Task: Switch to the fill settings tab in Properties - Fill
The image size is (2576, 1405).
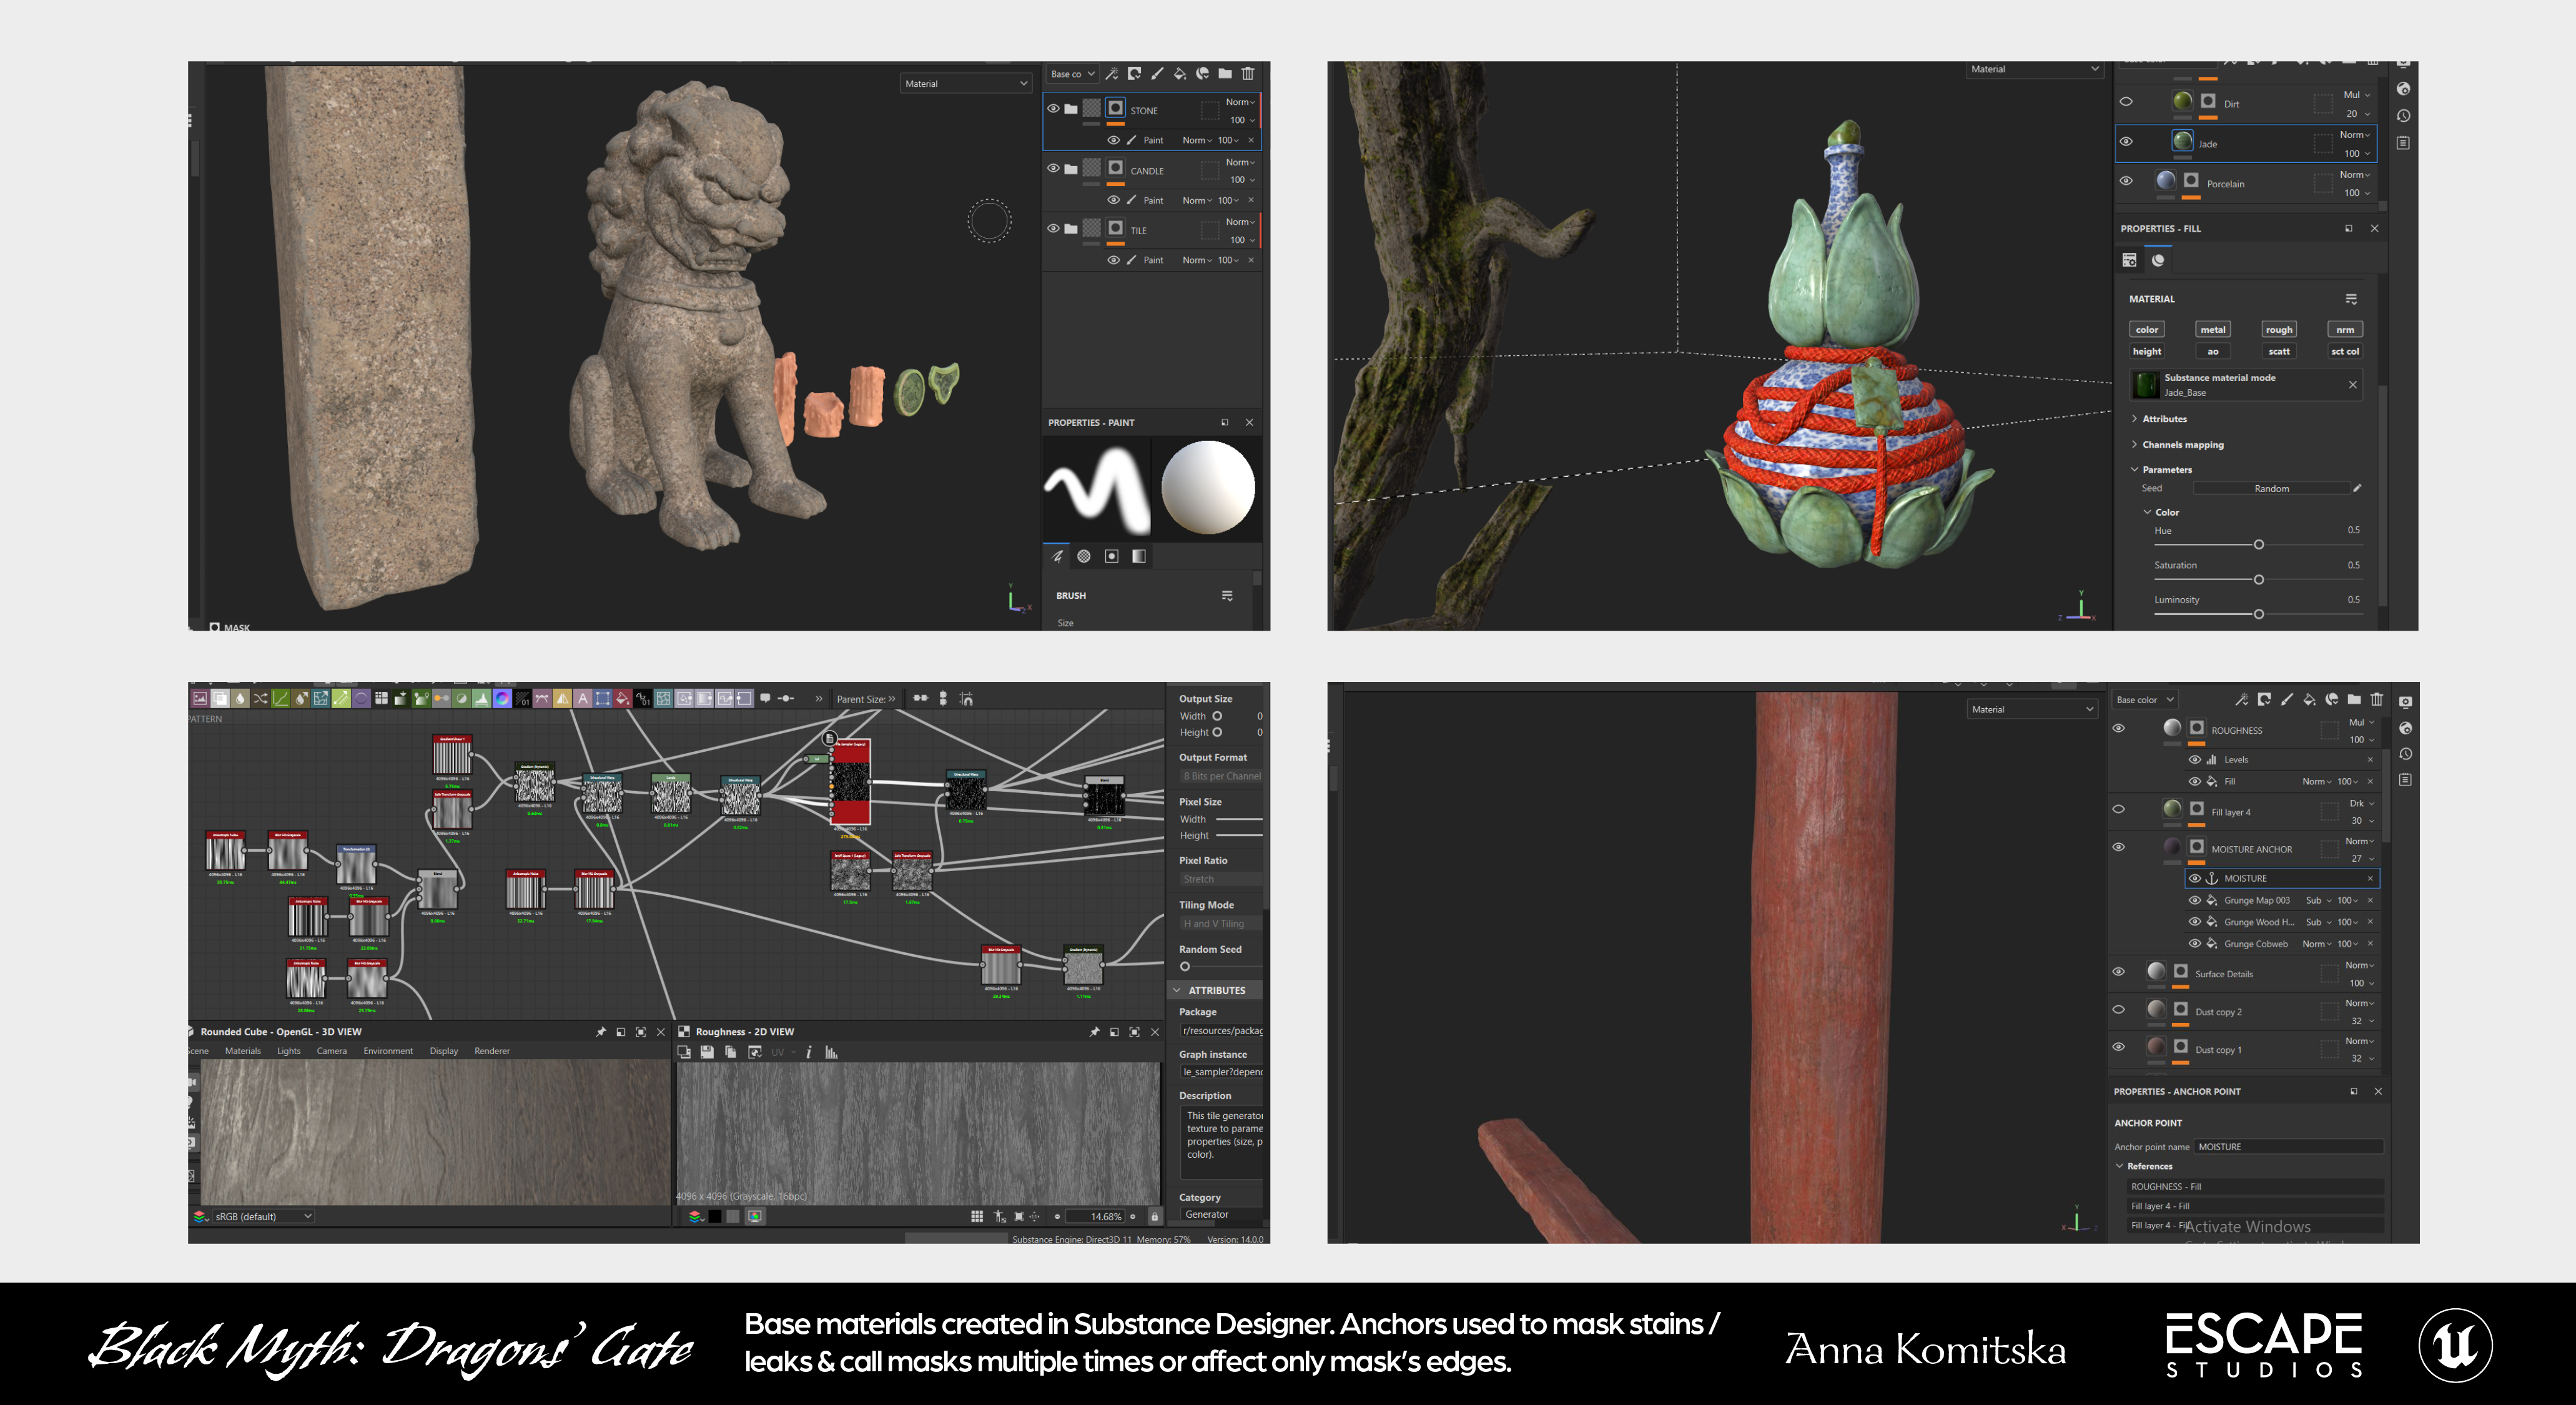Action: [x=2129, y=260]
